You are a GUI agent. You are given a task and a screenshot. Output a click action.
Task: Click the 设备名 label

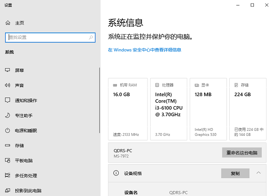coord(131,193)
